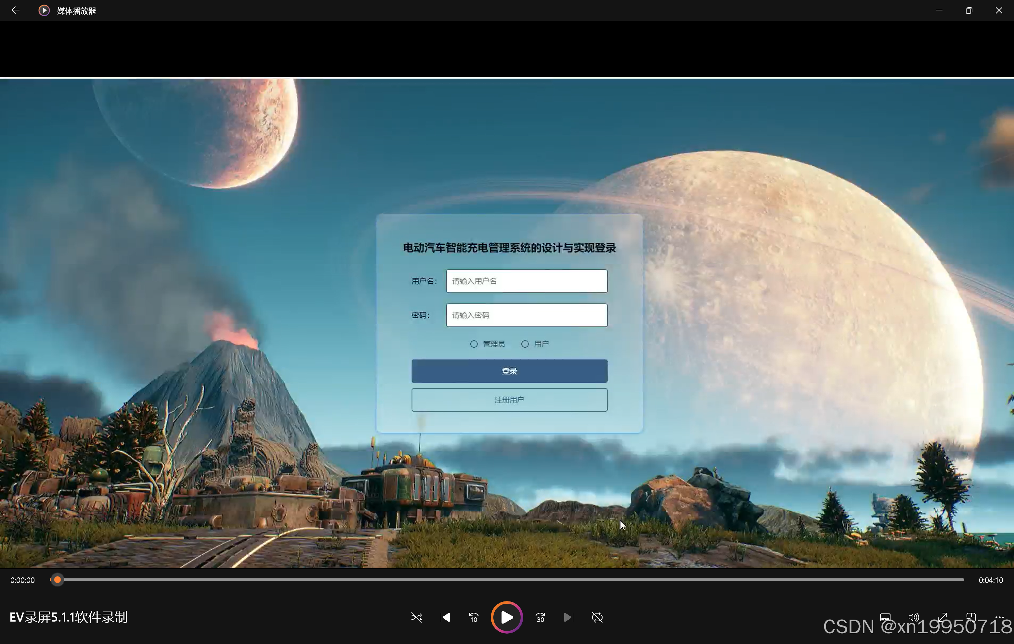
Task: Click the 用户名: label
Action: pos(424,281)
